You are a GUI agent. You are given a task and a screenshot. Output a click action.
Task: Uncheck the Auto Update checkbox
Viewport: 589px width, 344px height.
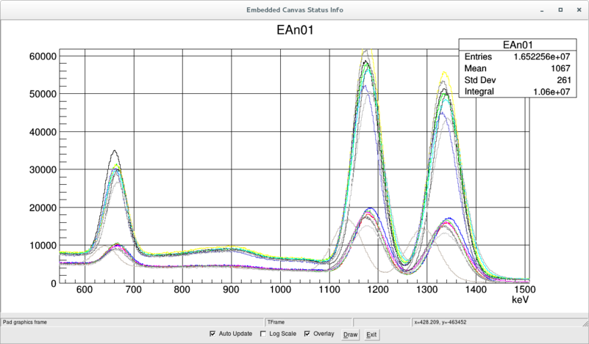[x=213, y=334]
